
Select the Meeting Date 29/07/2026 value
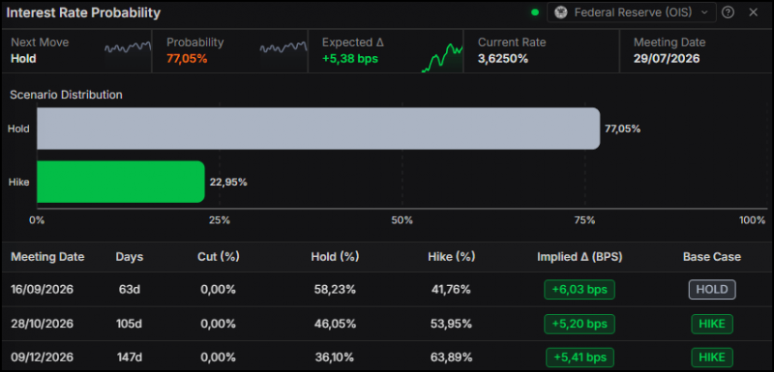coord(667,59)
